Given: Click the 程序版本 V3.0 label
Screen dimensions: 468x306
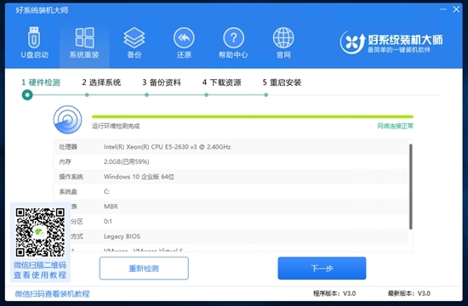Looking at the screenshot, I should point(334,293).
